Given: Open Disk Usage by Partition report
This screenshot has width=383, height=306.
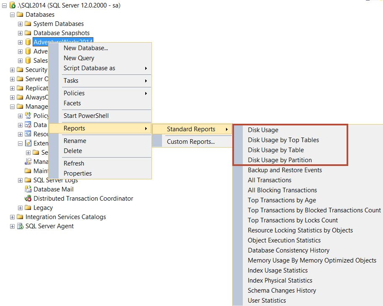Looking at the screenshot, I should tap(280, 160).
